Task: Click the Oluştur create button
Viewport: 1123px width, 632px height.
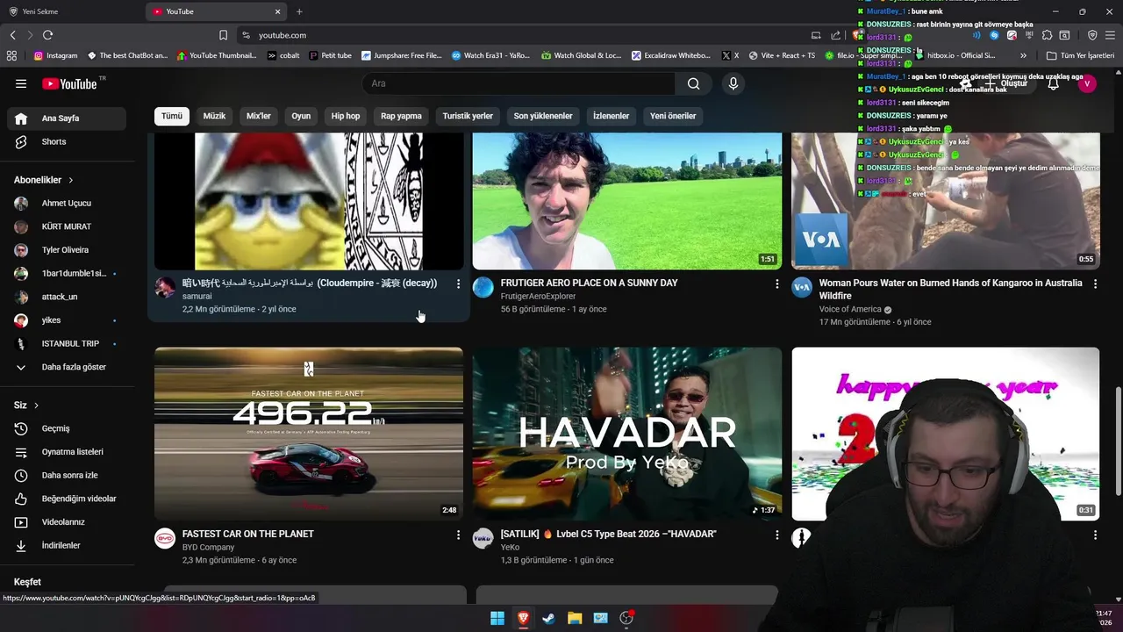Action: coord(1005,83)
